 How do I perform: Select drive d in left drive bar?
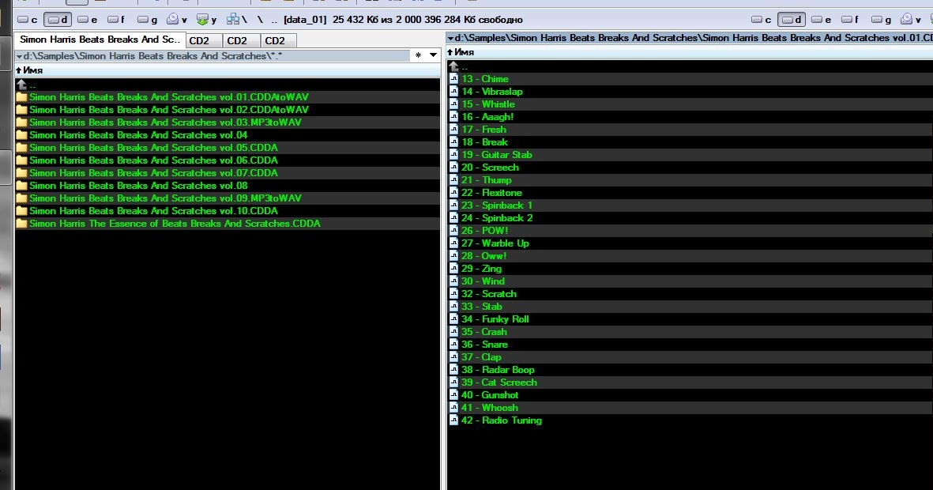point(58,20)
